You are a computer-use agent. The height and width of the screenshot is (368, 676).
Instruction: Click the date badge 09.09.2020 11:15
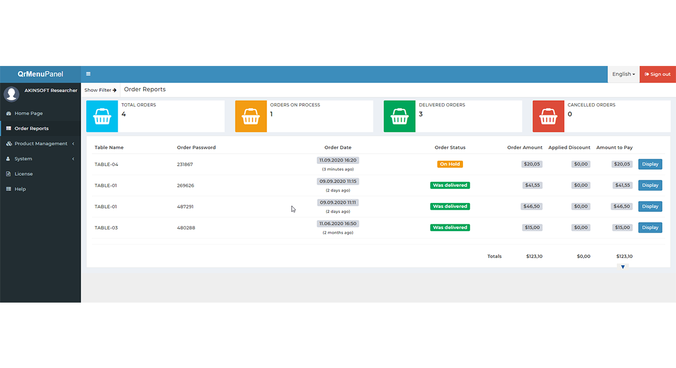point(338,181)
